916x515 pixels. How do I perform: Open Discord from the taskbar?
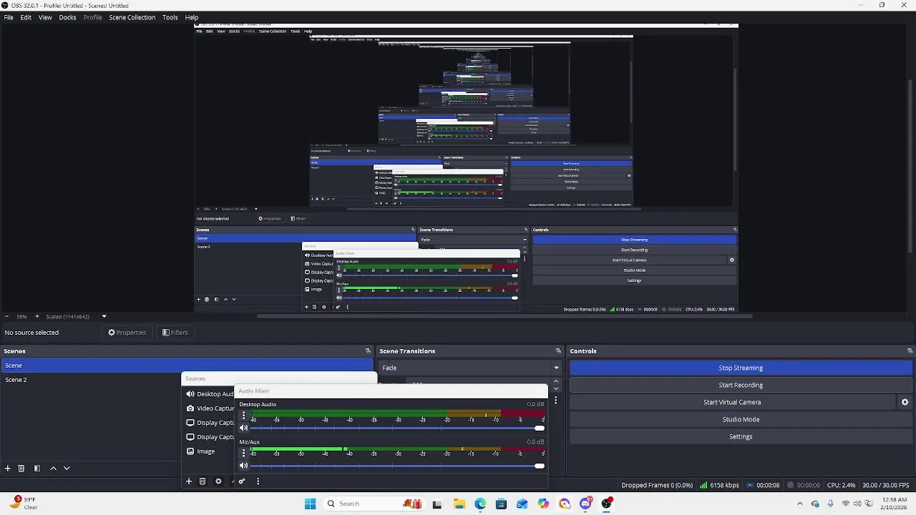(585, 504)
